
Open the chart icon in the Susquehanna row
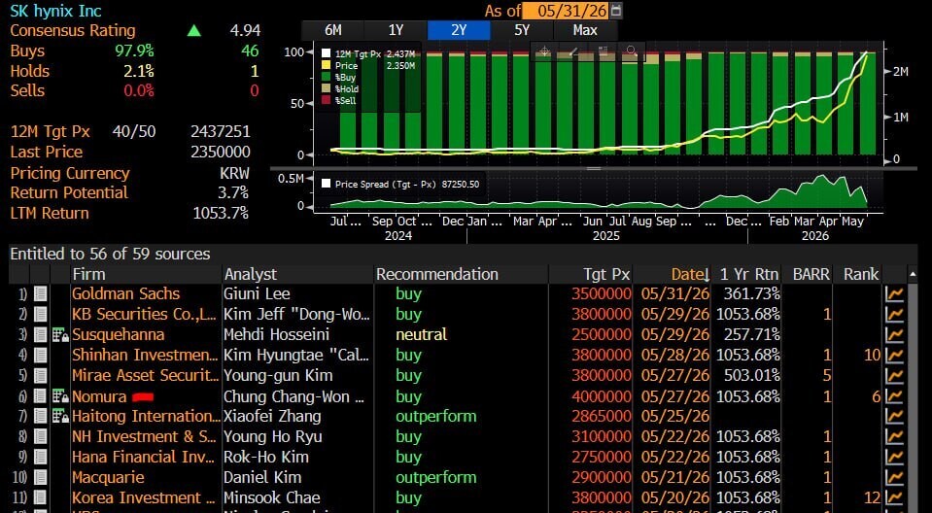coord(894,334)
